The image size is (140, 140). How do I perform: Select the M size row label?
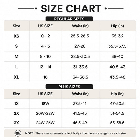(x=17, y=56)
